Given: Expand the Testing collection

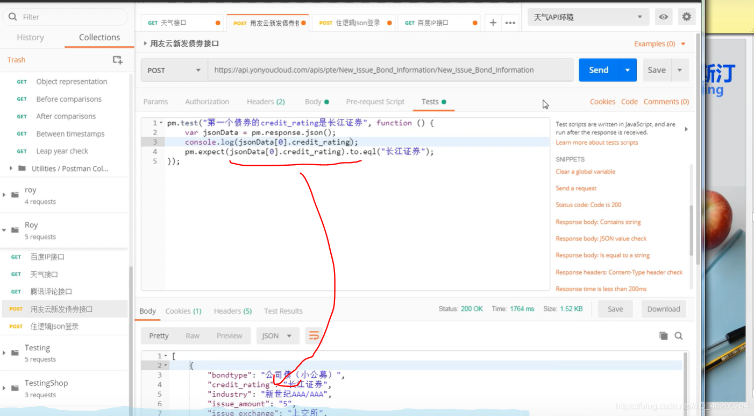Looking at the screenshot, I should tap(4, 353).
